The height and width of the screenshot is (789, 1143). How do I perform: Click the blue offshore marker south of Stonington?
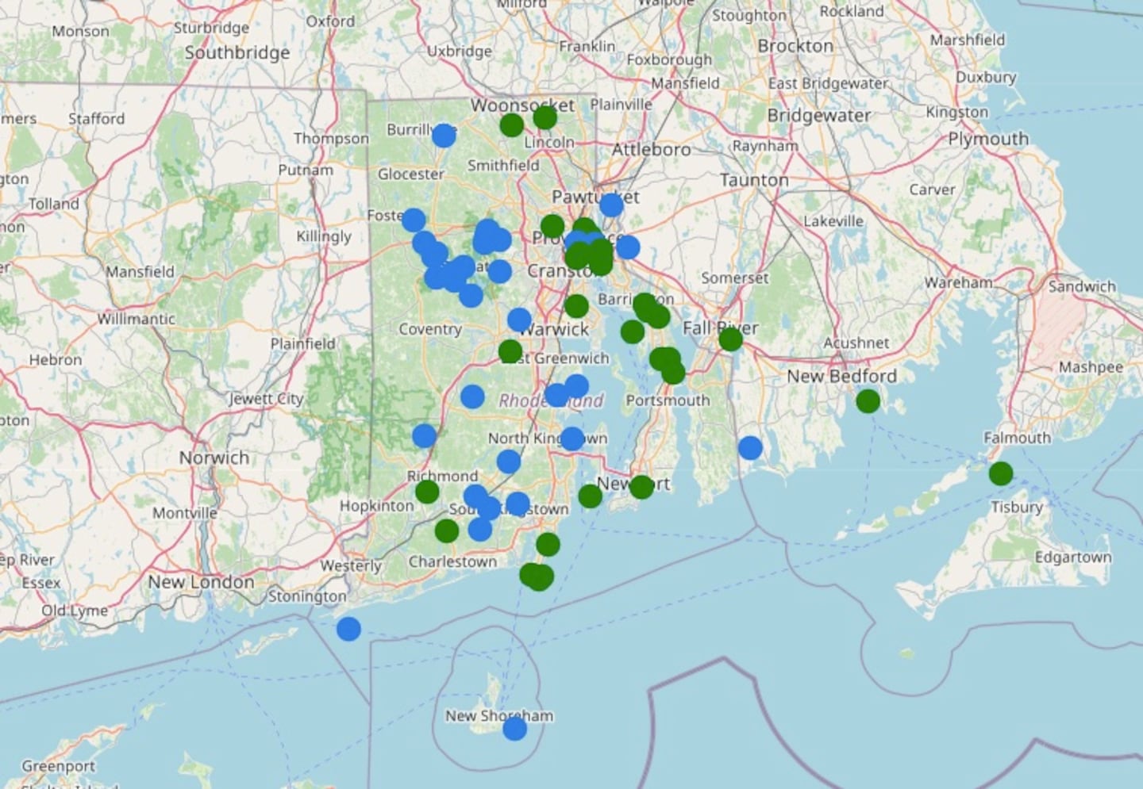[348, 629]
